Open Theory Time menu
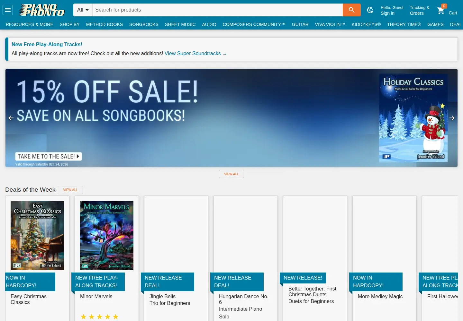 click(x=404, y=24)
